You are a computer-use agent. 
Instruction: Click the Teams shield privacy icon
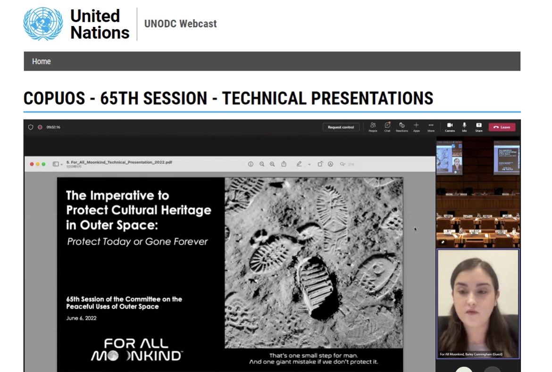[31, 127]
